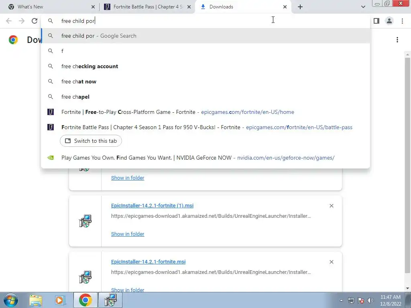This screenshot has height=308, width=411.
Task: Open the Chrome profile menu
Action: [x=389, y=21]
